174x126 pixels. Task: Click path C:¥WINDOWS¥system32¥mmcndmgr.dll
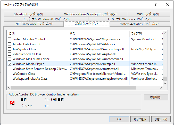tap(97, 49)
